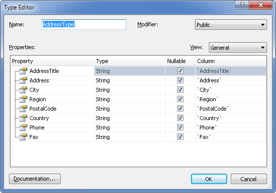Screen dimensions: 276x193
Task: Toggle Nullable for Phone
Action: [180, 128]
